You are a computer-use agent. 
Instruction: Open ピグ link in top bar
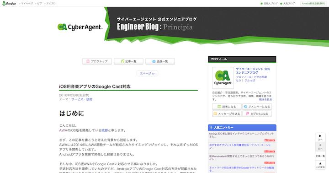[x=39, y=4]
